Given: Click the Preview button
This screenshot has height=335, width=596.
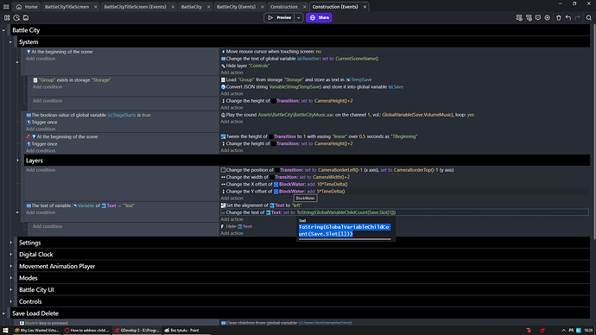Looking at the screenshot, I should pos(279,17).
